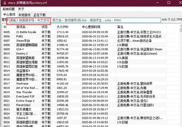The width and height of the screenshot is (182, 127).
Task: Select the 英雄联盟台湾服 row
Action: [84, 62]
